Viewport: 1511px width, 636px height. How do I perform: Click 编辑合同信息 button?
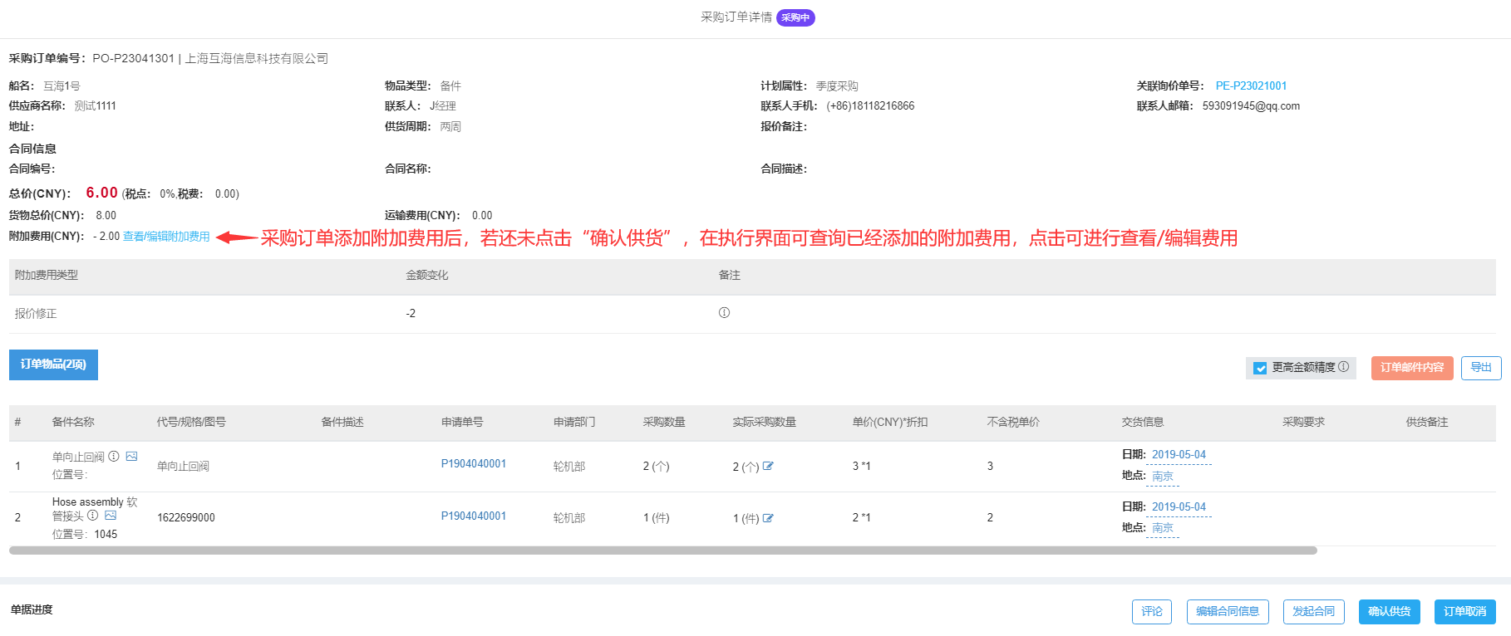point(1228,612)
